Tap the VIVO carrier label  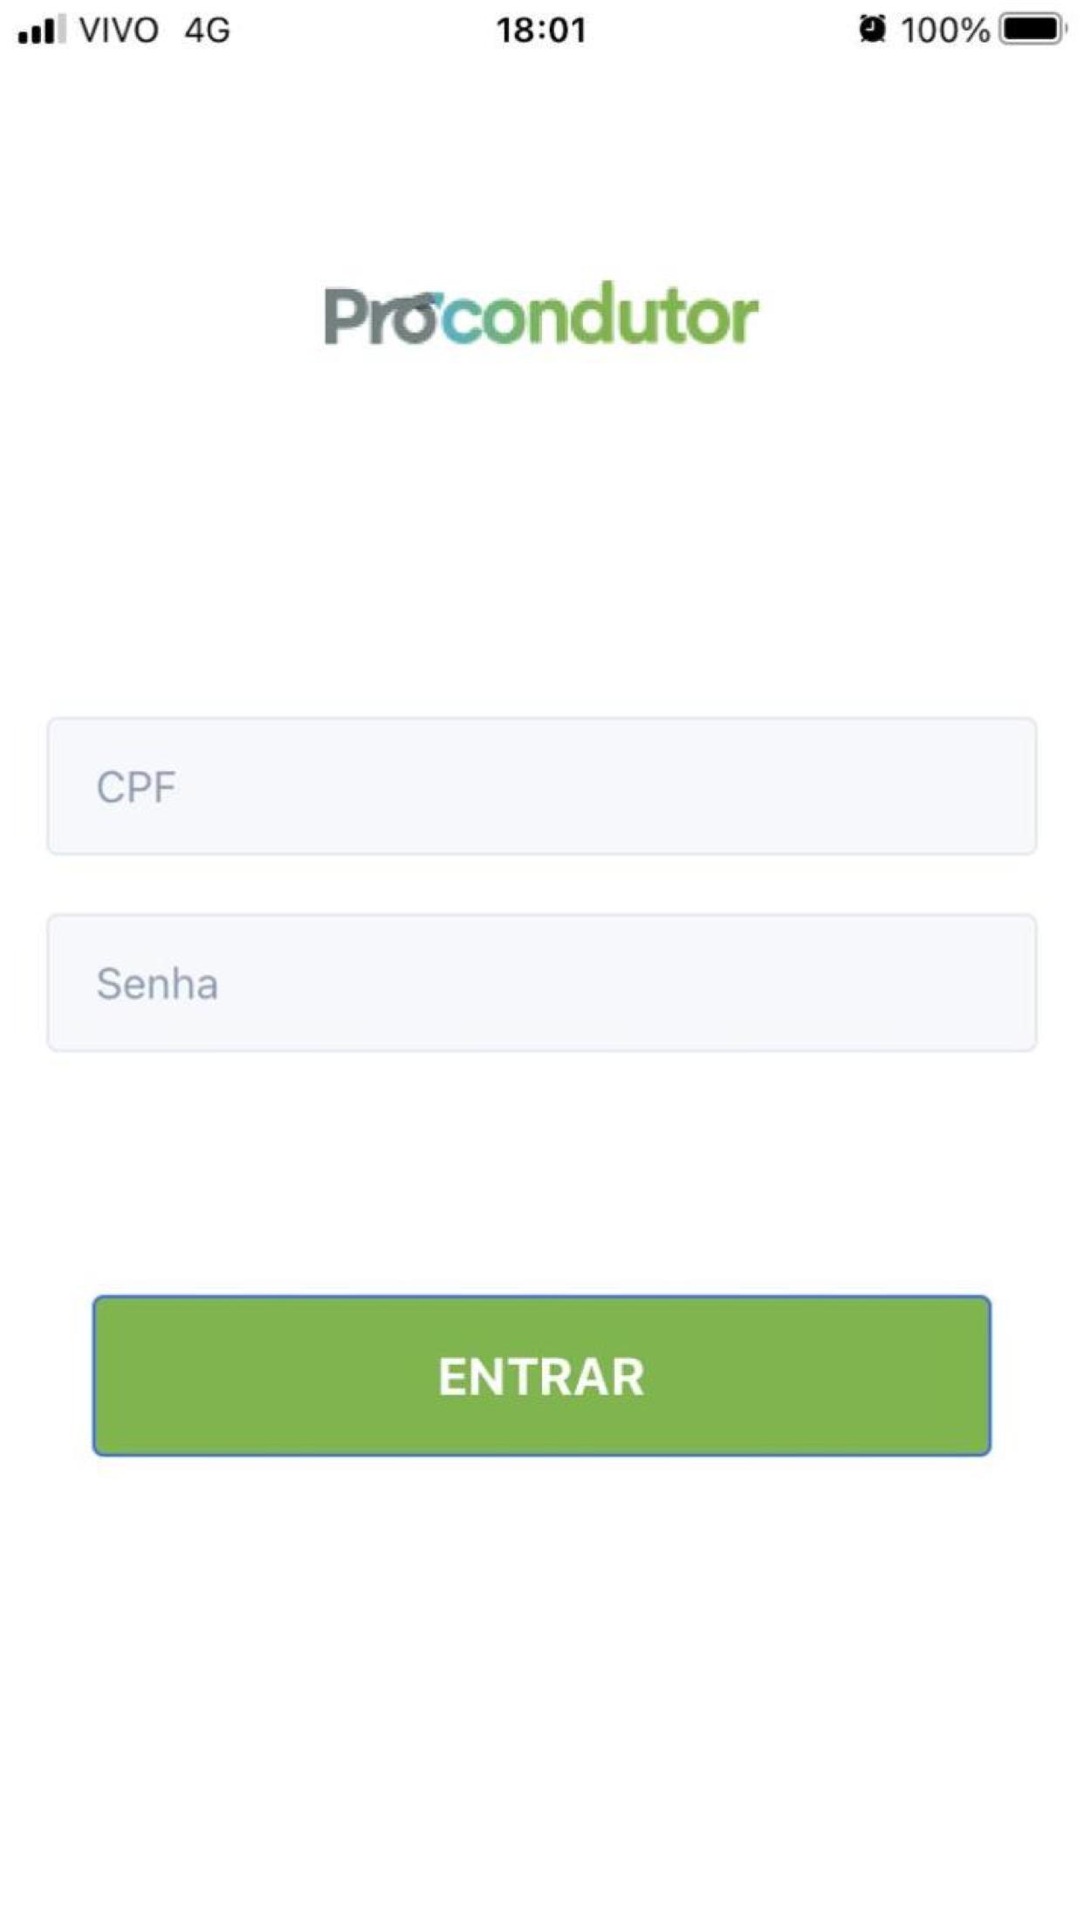pos(119,31)
